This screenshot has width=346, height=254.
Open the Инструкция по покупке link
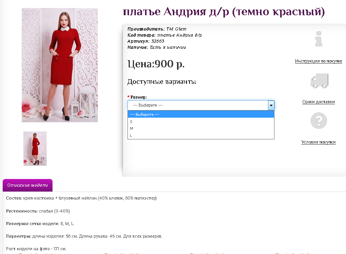[x=319, y=61]
